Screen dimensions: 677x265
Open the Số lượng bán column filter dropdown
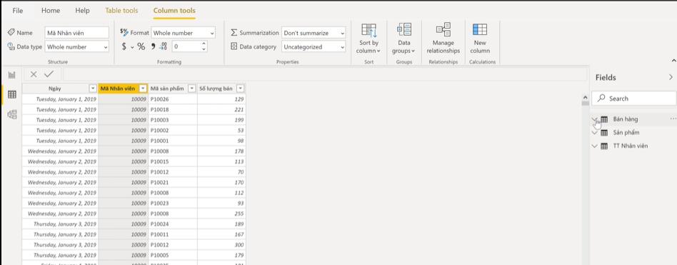[240, 89]
